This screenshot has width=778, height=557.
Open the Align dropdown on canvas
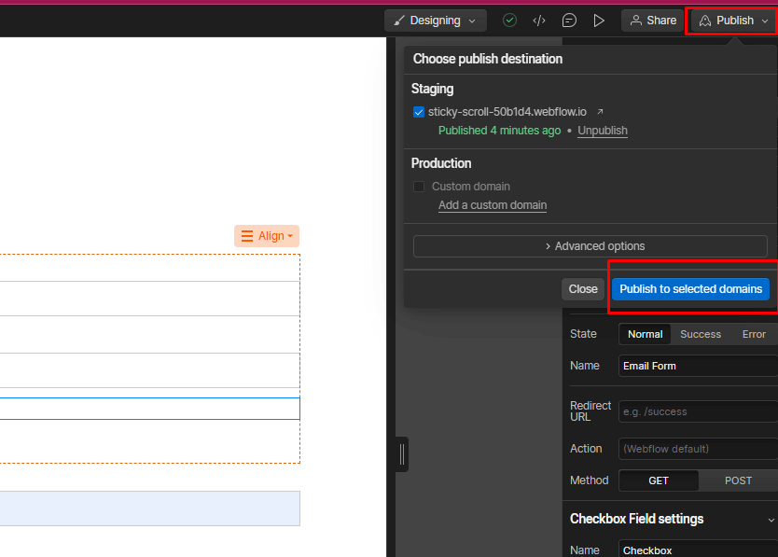pos(267,236)
